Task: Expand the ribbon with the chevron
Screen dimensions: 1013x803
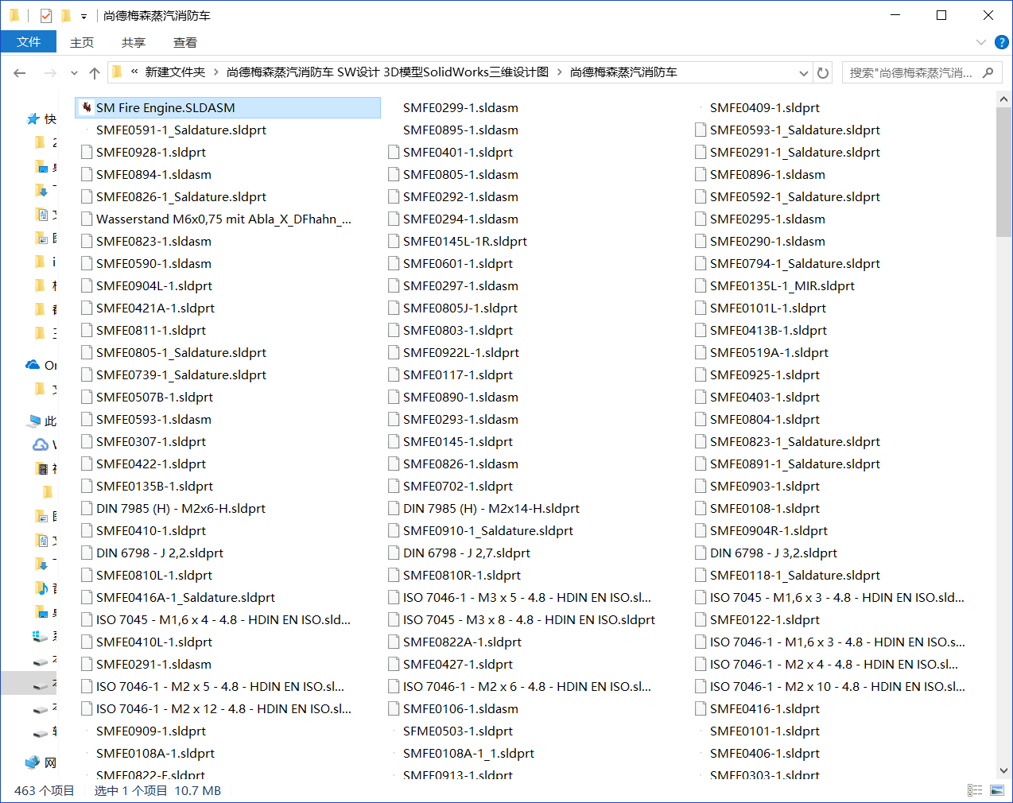Action: tap(980, 42)
